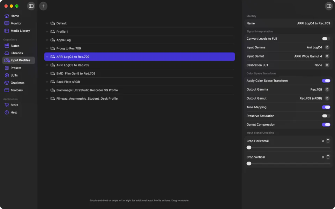Click camera icon next to ARRI LogC3 profile

click(53, 65)
